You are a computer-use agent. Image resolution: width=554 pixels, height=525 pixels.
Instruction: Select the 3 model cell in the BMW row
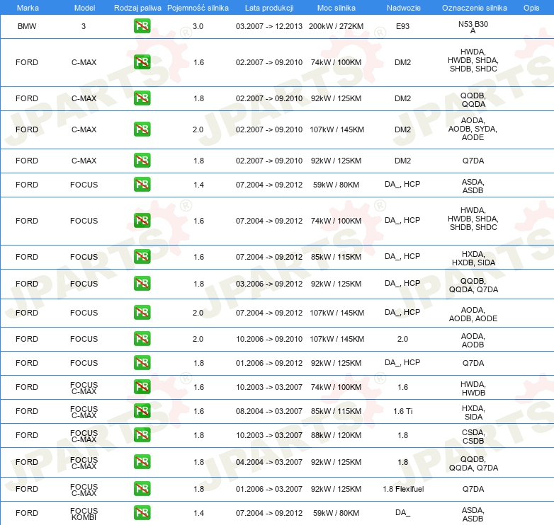click(84, 26)
